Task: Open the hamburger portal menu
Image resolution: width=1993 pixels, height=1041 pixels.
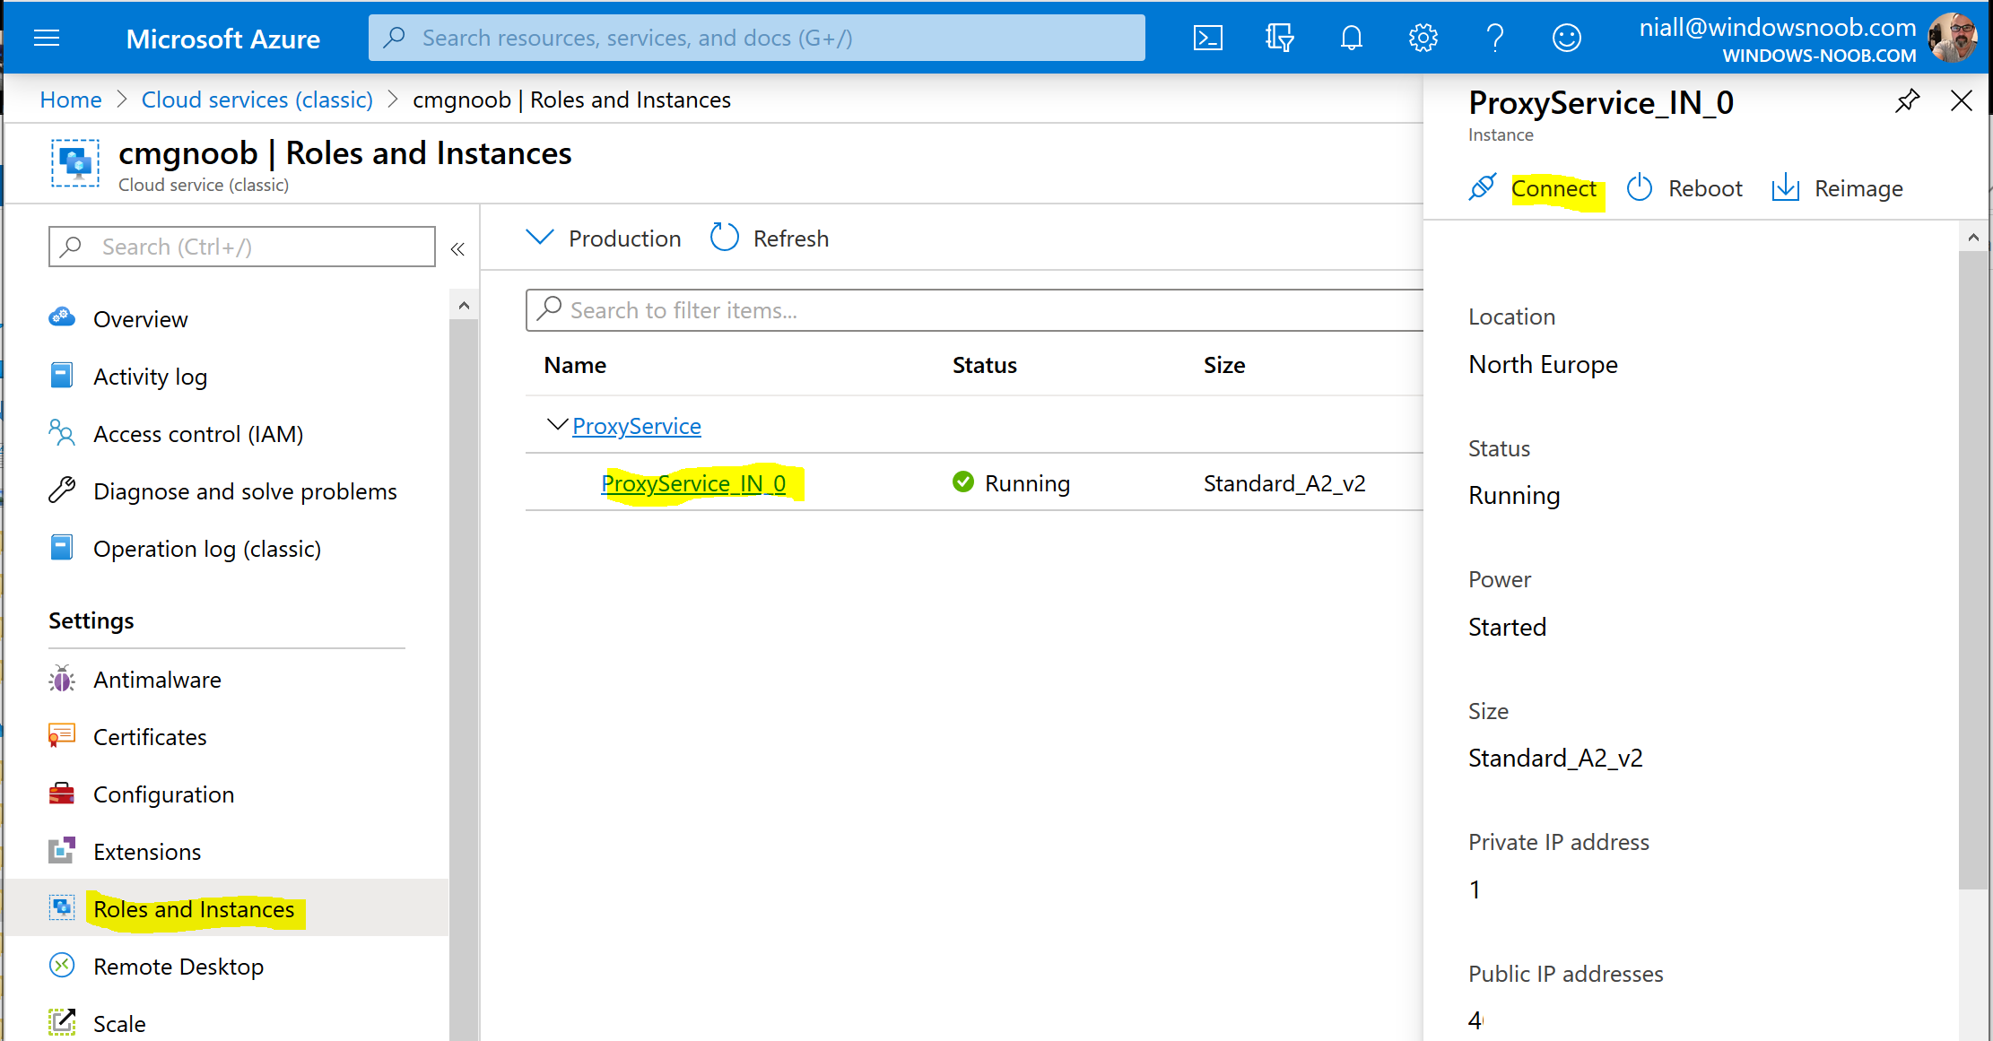Action: pos(47,38)
